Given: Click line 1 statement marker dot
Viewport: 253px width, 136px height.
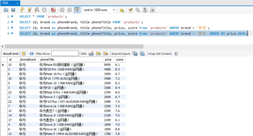Looking at the screenshot, I should click(x=12, y=16).
